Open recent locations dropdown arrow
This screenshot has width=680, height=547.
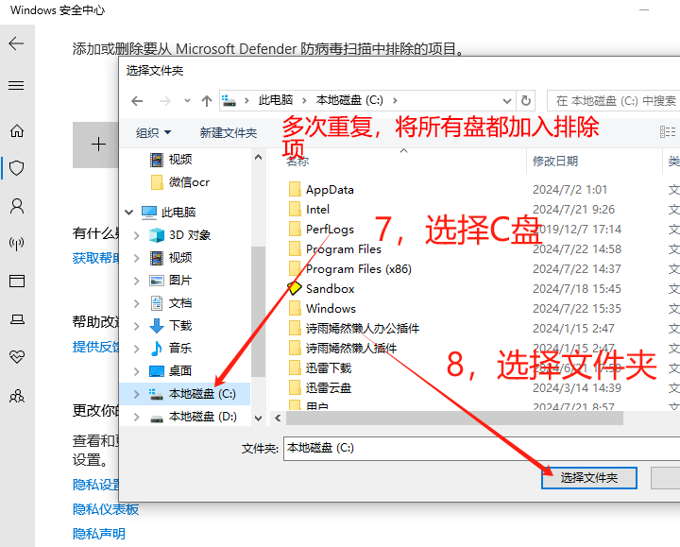tap(187, 101)
